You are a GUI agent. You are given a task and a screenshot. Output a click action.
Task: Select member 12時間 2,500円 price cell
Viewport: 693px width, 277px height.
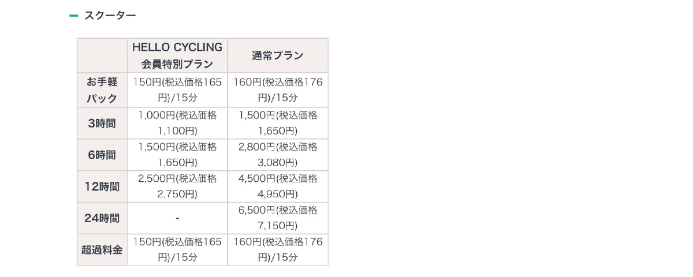point(177,186)
